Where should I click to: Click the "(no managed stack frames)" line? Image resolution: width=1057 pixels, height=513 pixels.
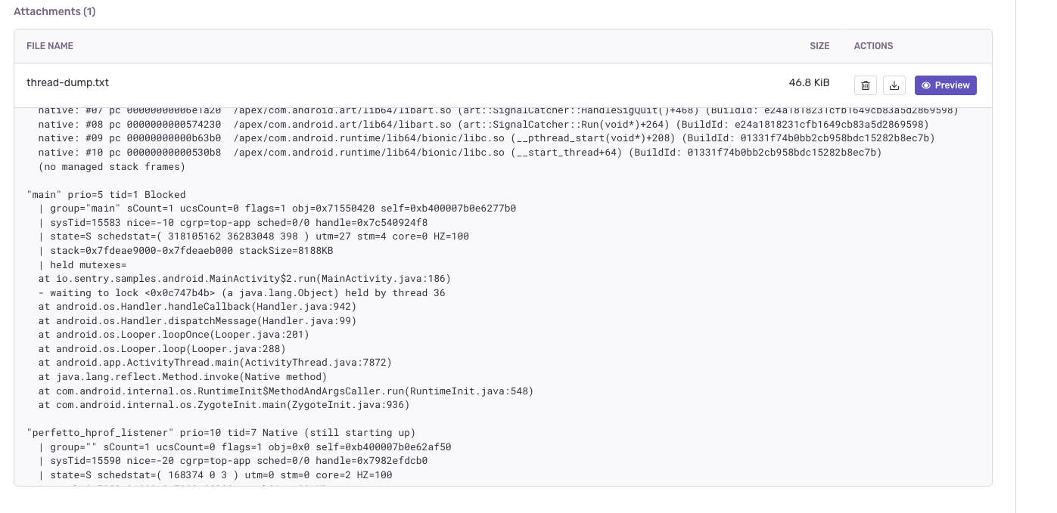pyautogui.click(x=111, y=166)
